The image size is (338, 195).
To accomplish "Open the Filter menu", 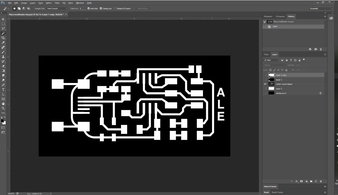I will tap(57, 3).
